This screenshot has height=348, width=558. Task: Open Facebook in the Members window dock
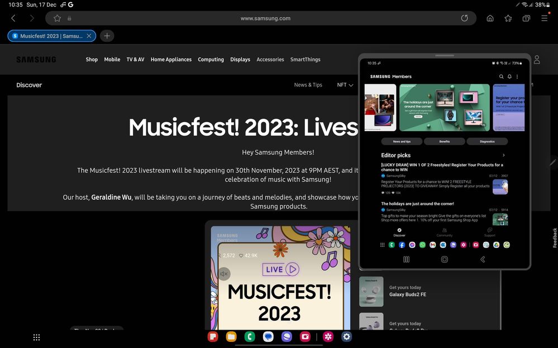coord(402,245)
